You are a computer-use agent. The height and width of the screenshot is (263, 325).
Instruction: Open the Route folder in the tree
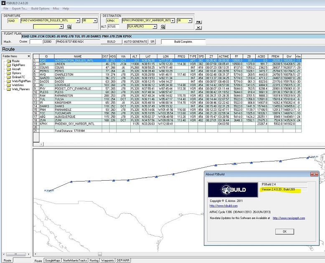tap(15, 61)
